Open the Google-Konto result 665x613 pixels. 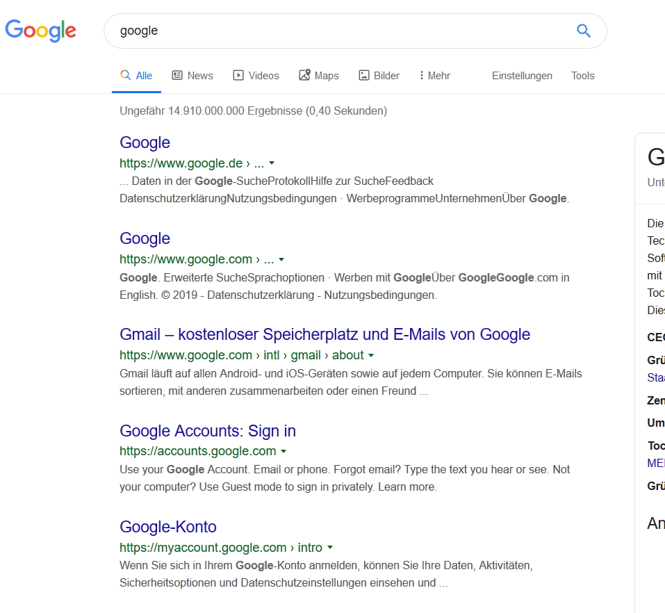pyautogui.click(x=168, y=526)
